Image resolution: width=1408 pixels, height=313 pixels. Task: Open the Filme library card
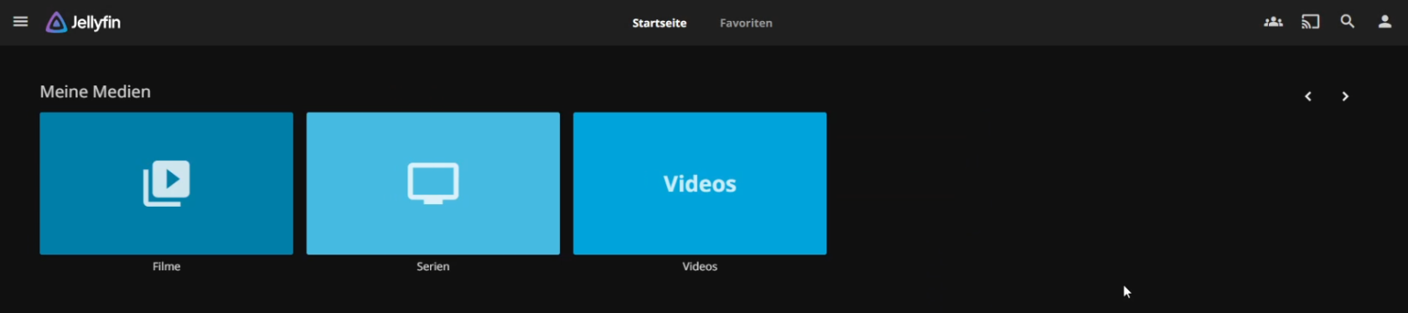click(167, 183)
